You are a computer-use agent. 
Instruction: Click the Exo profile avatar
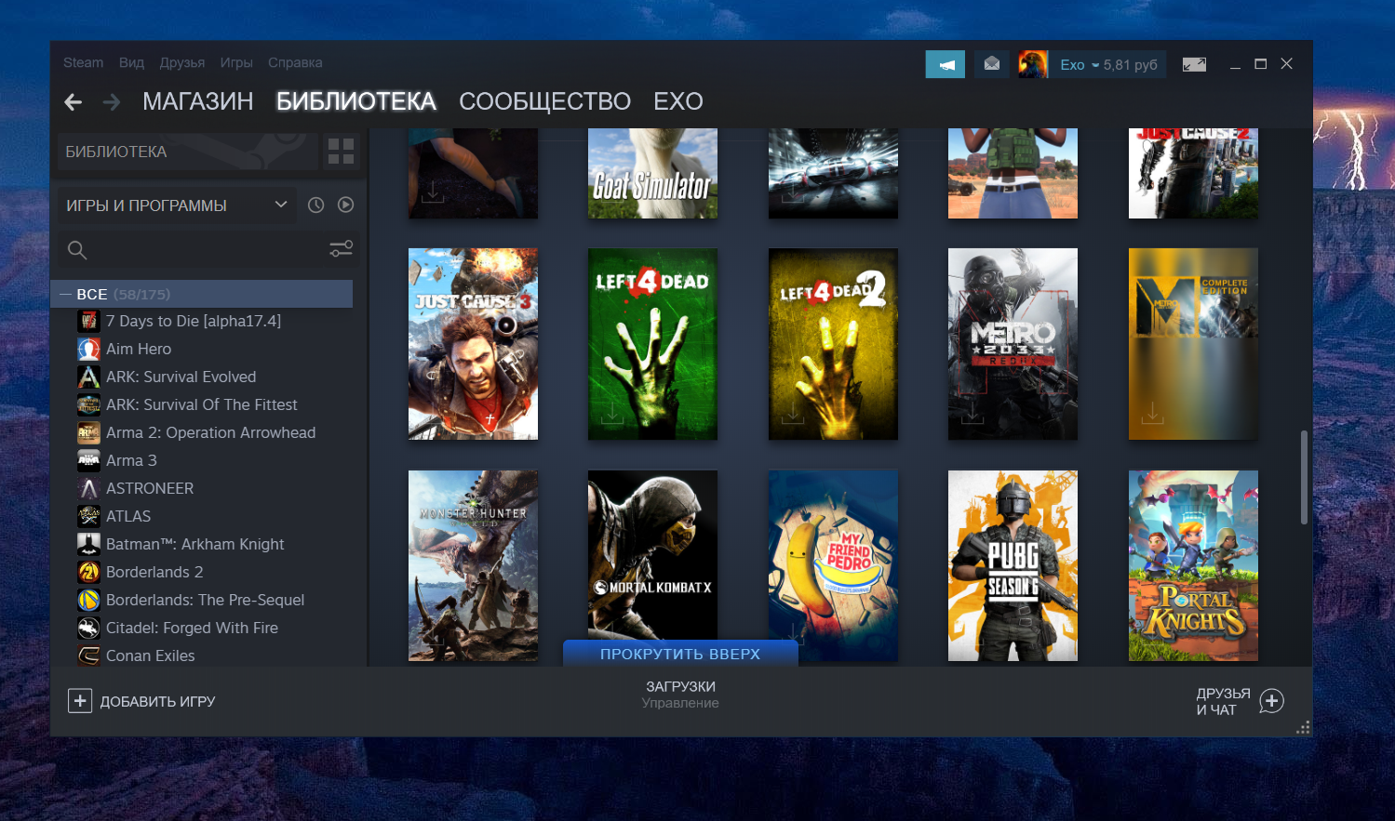pos(1033,64)
